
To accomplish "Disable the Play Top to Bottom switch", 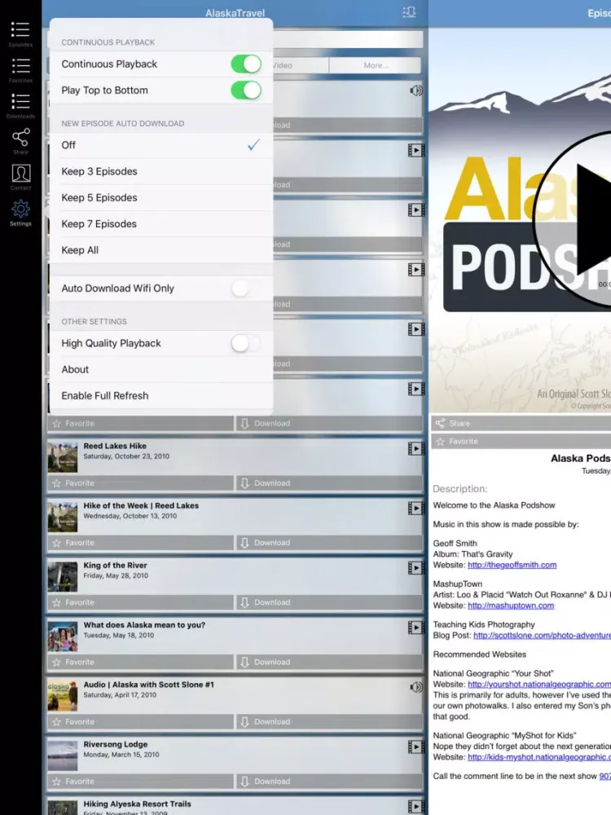I will 246,90.
